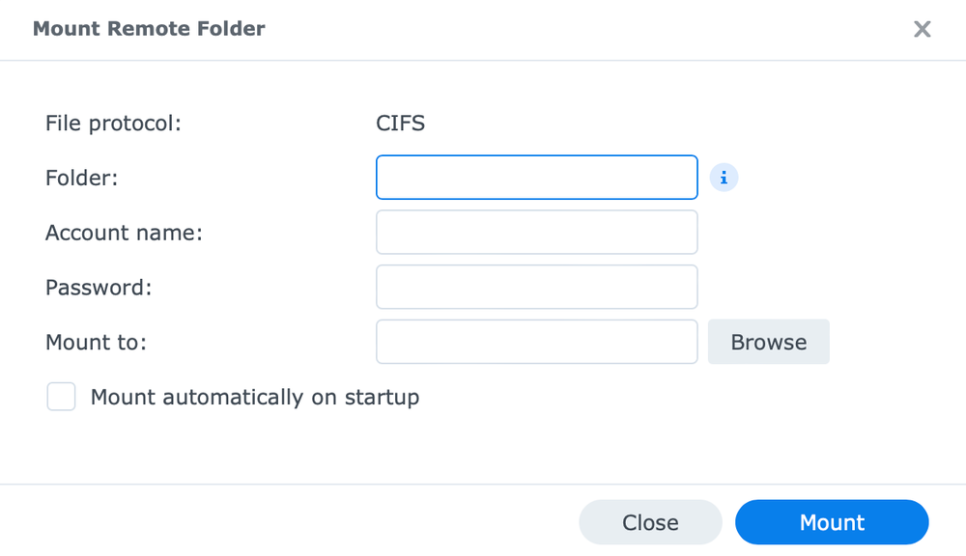Place cursor in the remote folder path box
The image size is (966, 556).
(x=536, y=177)
